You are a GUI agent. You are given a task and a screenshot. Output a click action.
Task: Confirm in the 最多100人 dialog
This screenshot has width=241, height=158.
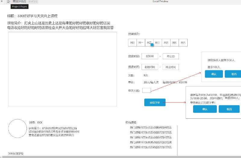[214, 74]
